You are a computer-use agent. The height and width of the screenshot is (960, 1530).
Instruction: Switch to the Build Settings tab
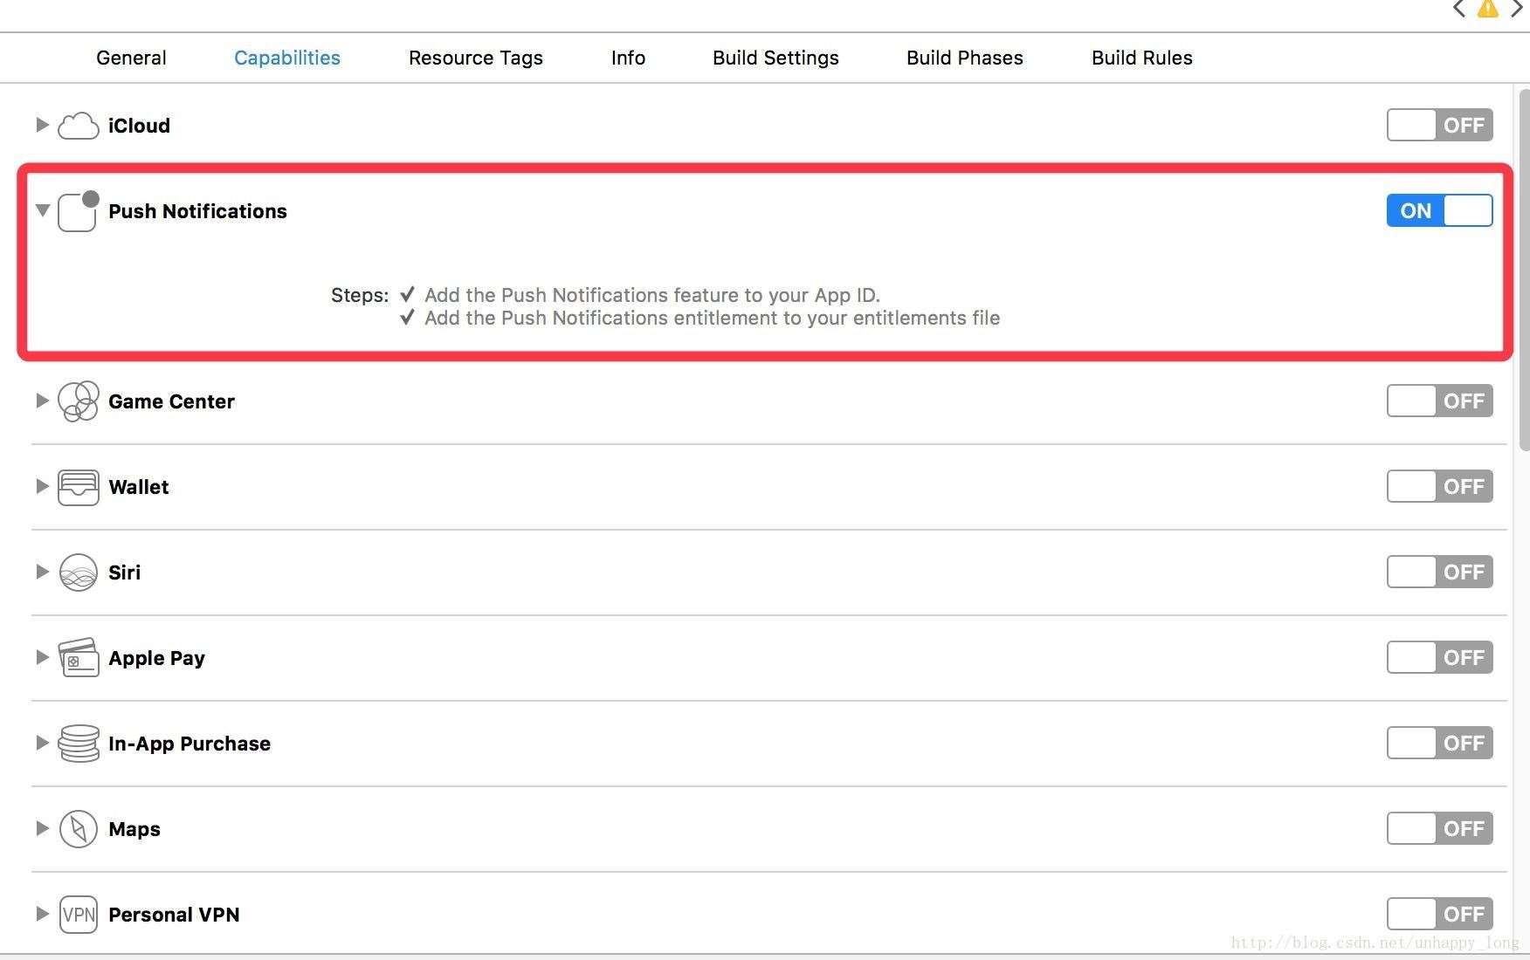(775, 58)
